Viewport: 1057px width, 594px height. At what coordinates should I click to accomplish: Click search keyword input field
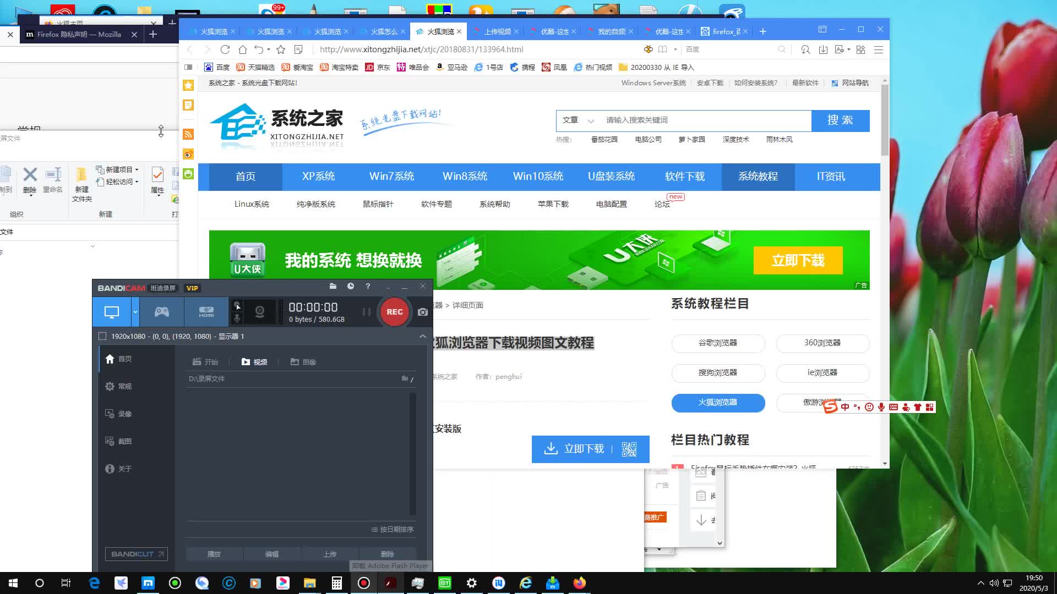click(x=705, y=120)
